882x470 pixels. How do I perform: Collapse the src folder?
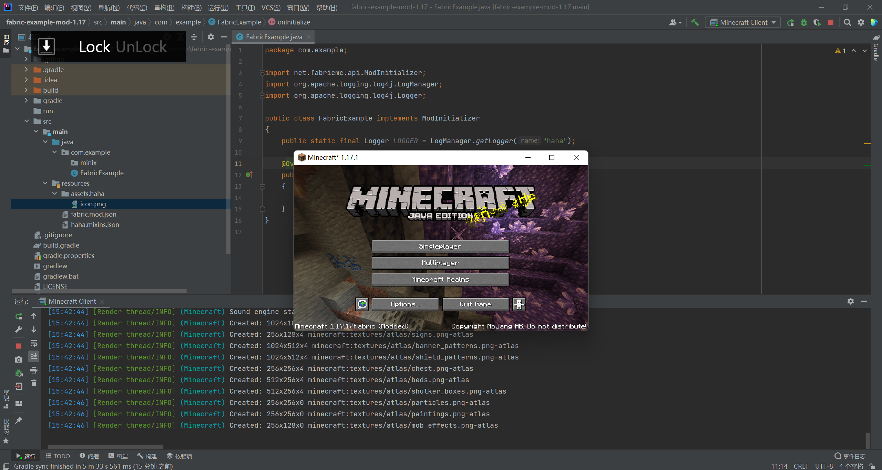click(27, 121)
